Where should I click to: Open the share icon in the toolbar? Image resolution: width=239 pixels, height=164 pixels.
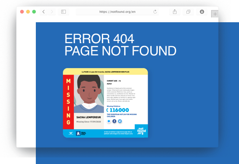pyautogui.click(x=175, y=12)
